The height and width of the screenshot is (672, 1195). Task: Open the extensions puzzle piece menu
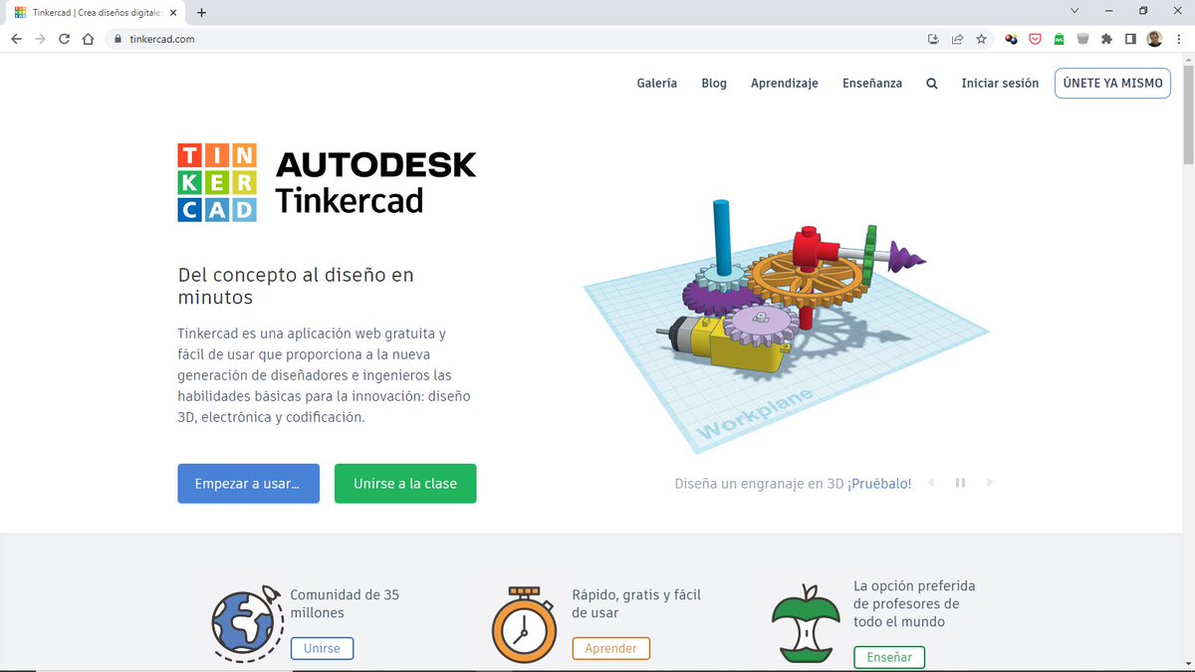point(1106,39)
